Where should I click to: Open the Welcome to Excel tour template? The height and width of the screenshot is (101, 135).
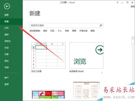pyautogui.click(x=86, y=55)
